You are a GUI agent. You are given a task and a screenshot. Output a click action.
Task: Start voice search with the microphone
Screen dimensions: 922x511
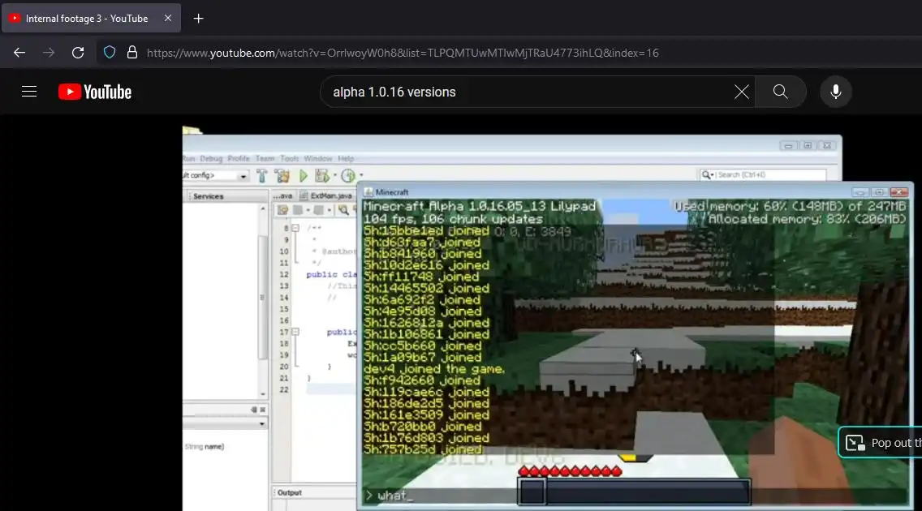[836, 92]
